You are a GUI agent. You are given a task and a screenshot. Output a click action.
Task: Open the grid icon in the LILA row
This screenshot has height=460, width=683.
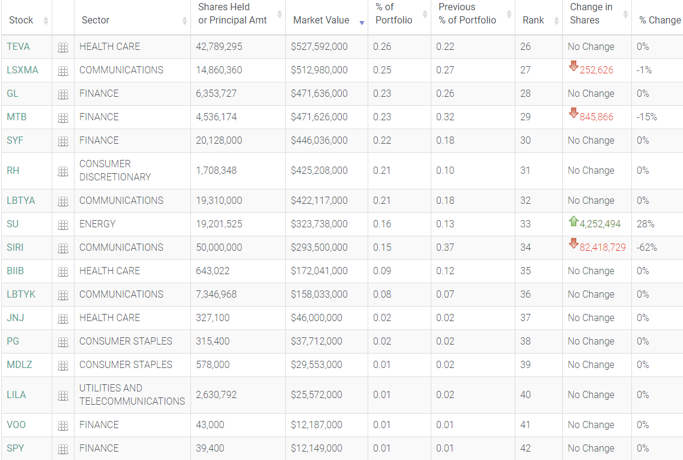(63, 396)
